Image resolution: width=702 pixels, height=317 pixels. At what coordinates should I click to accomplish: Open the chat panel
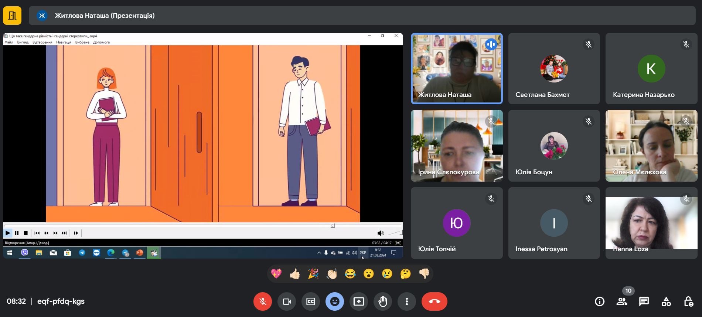pyautogui.click(x=644, y=301)
